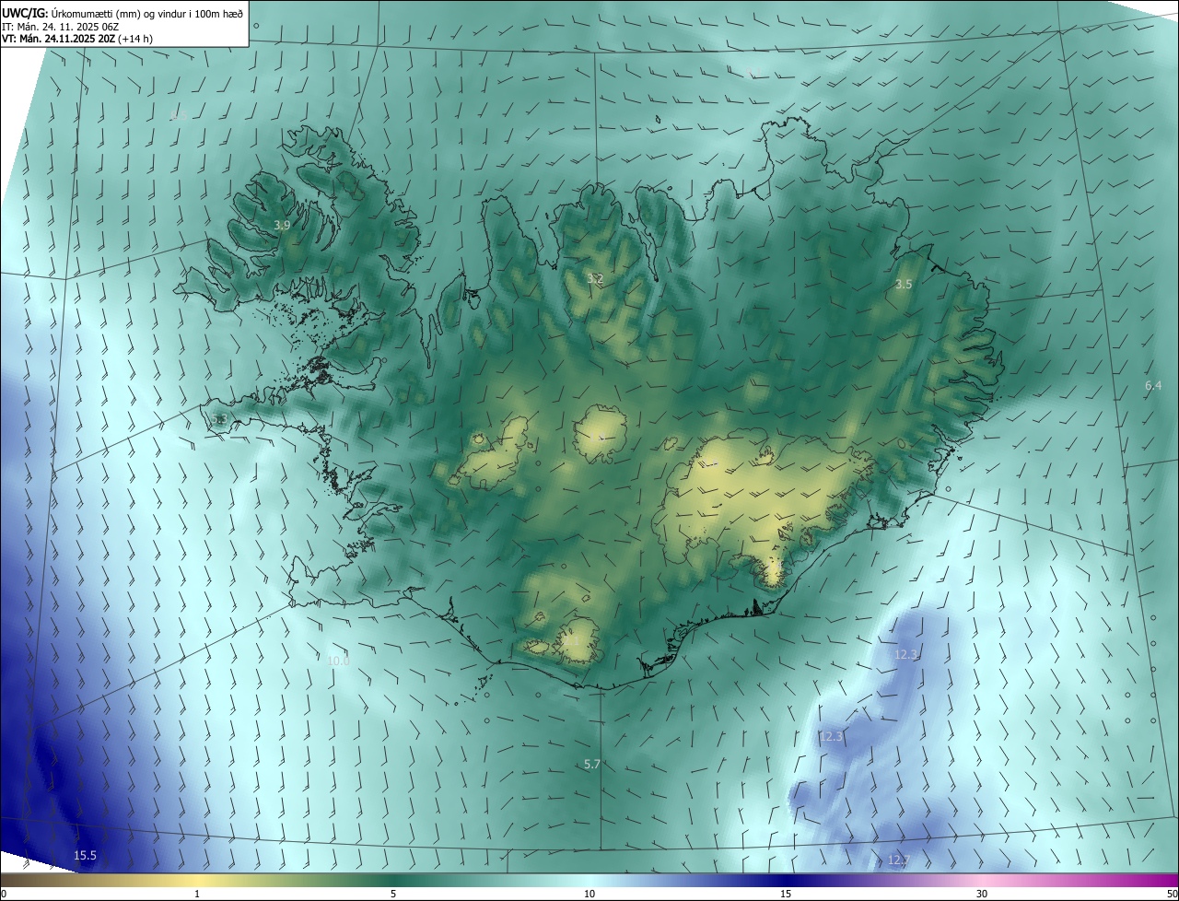Click the 6.4 value label on the map
1179x901 pixels.
pyautogui.click(x=1153, y=385)
